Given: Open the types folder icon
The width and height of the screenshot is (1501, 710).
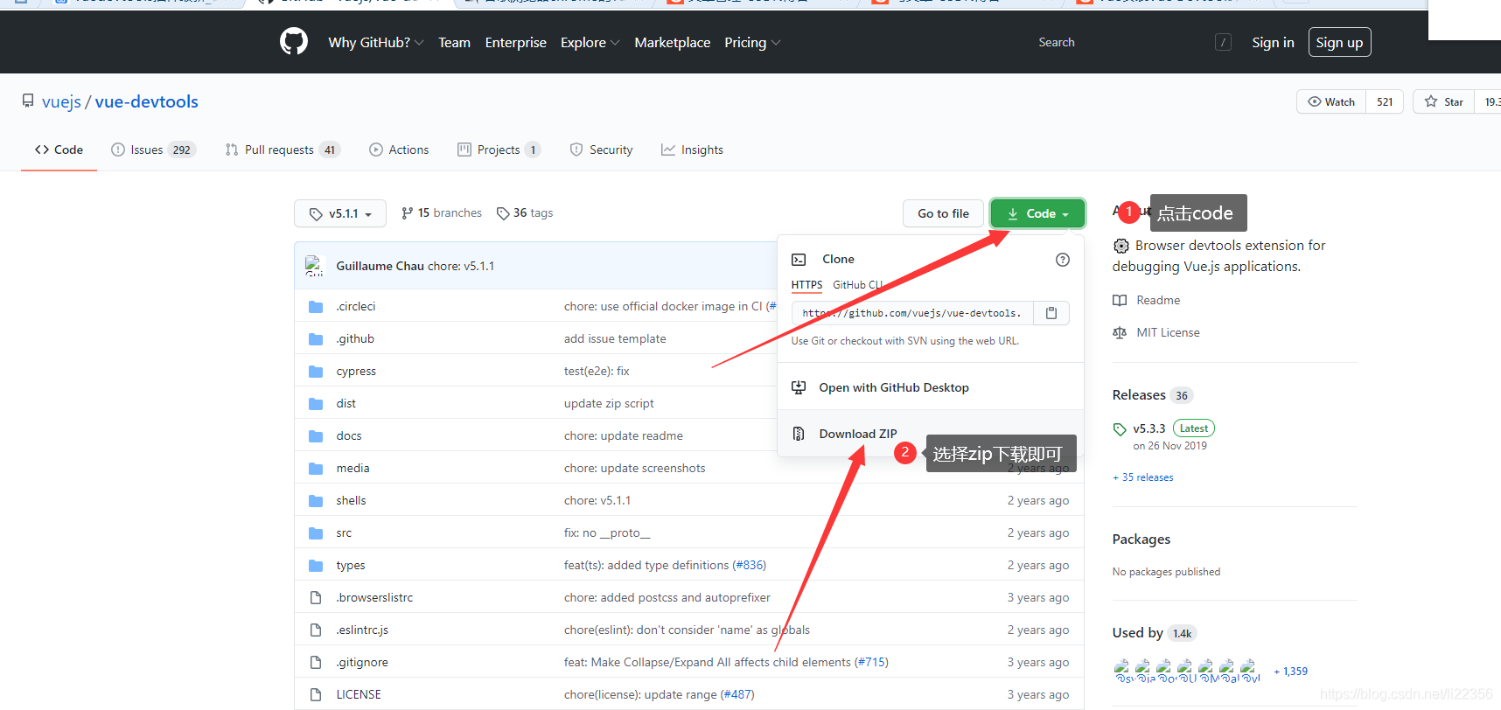Looking at the screenshot, I should coord(316,566).
